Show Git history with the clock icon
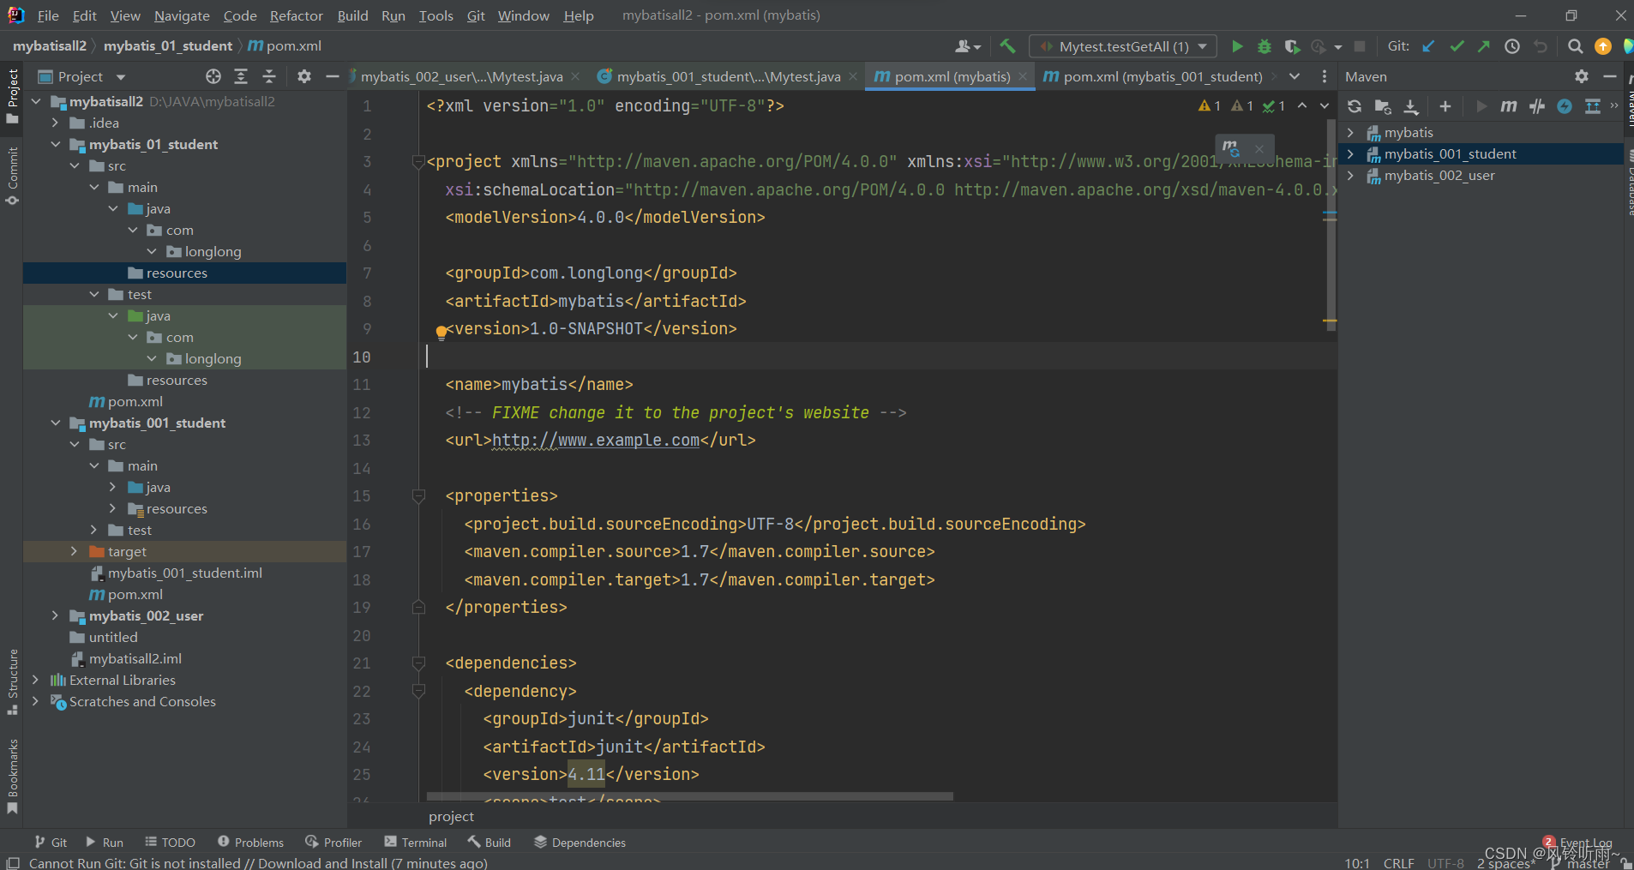This screenshot has width=1634, height=870. click(x=1512, y=46)
